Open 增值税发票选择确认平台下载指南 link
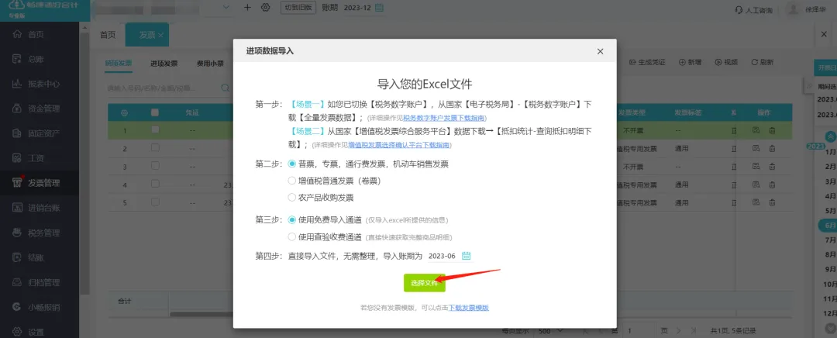837x338 pixels. [399, 145]
